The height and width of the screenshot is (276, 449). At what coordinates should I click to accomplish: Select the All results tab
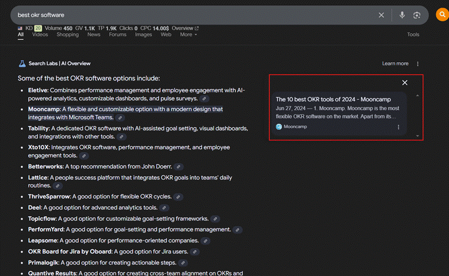[21, 34]
